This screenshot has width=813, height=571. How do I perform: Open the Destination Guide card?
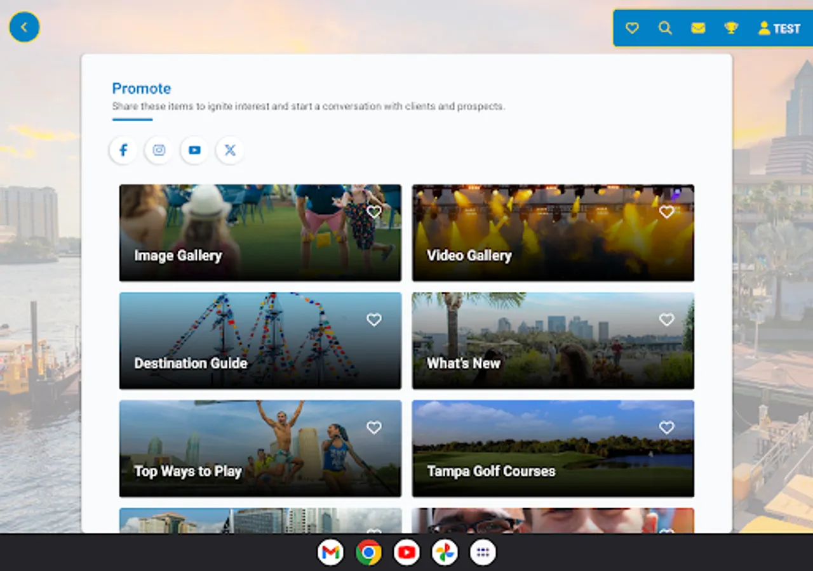click(260, 341)
